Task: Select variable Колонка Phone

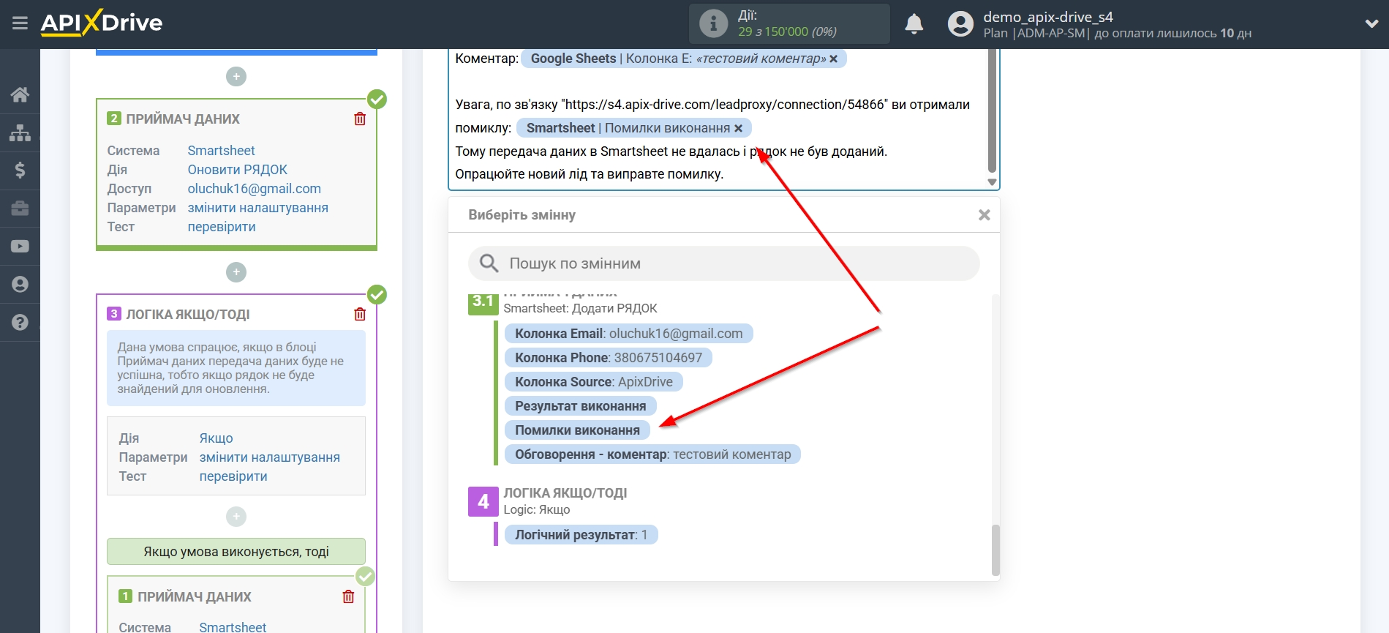Action: point(609,358)
